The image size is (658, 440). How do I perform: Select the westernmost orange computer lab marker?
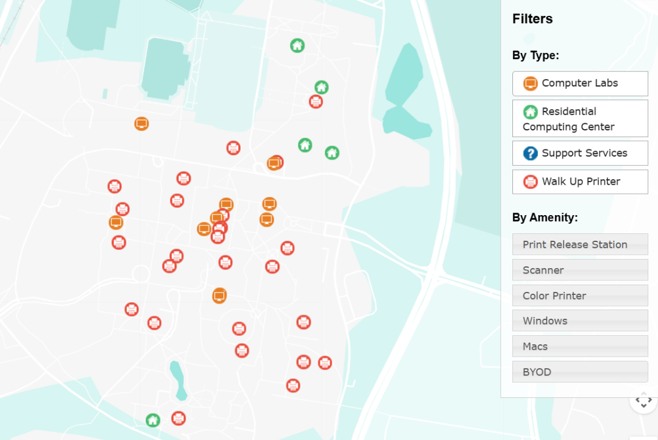[x=116, y=222]
